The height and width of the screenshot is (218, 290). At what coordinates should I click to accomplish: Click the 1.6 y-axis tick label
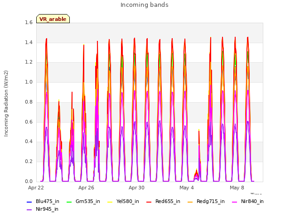click(x=29, y=22)
